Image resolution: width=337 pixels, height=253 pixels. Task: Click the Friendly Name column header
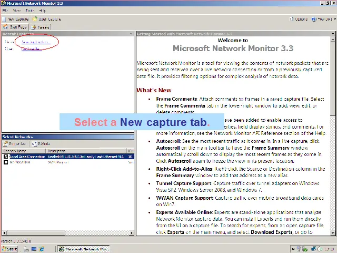24,151
